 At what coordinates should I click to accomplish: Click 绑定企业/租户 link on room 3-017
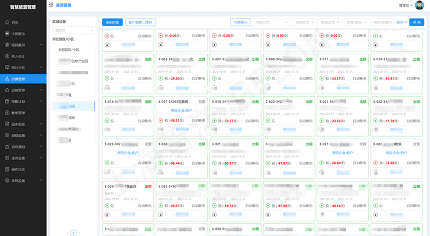182,110
